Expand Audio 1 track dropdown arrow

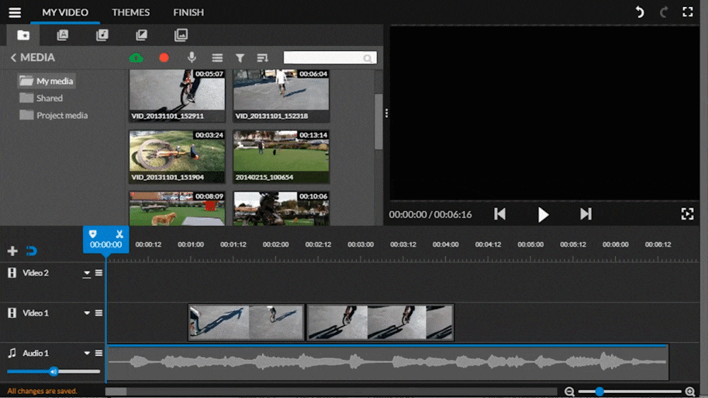86,353
